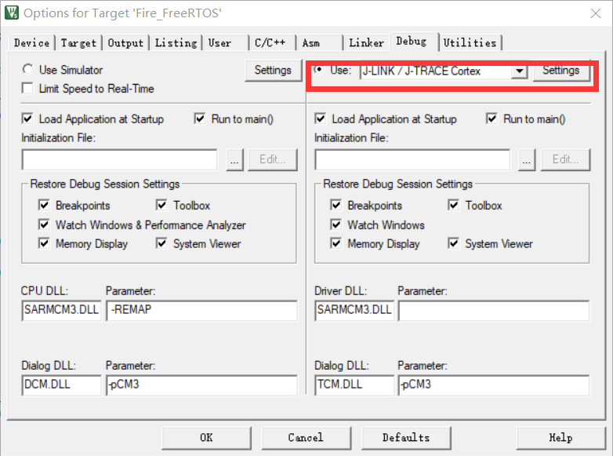The height and width of the screenshot is (456, 613).
Task: Browse for hardware initialization file
Action: (x=527, y=159)
